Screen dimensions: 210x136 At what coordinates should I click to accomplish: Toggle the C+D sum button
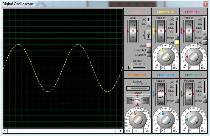coord(205,42)
